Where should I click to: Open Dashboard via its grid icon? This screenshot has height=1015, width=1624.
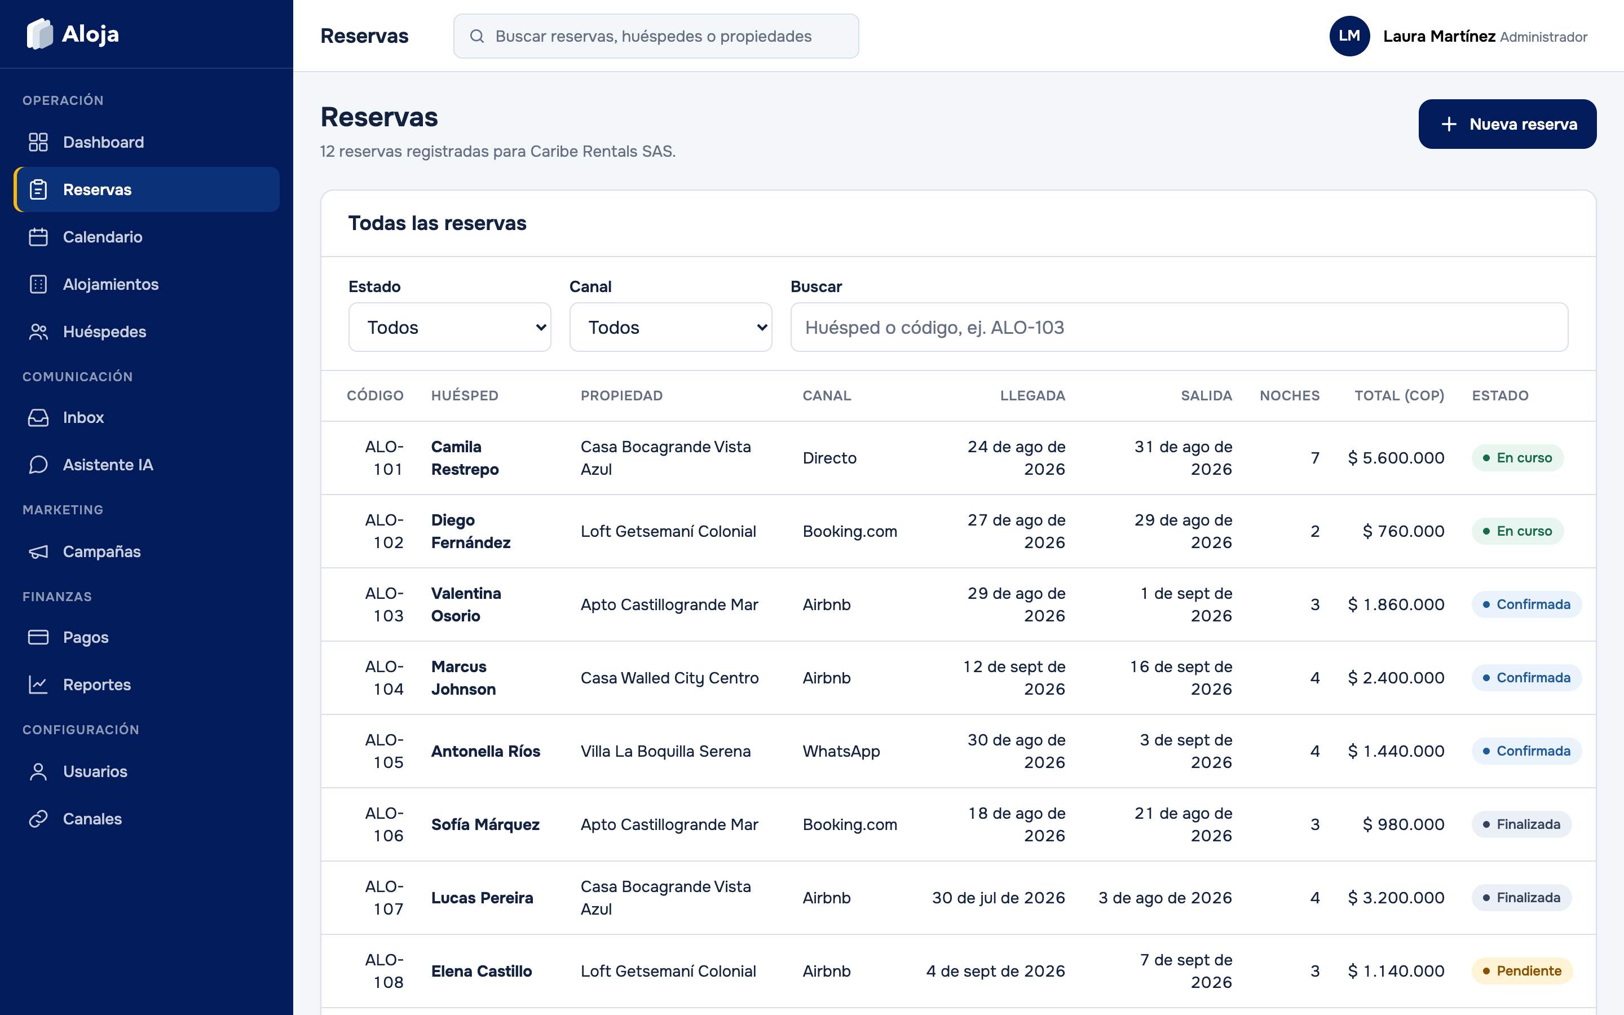38,142
